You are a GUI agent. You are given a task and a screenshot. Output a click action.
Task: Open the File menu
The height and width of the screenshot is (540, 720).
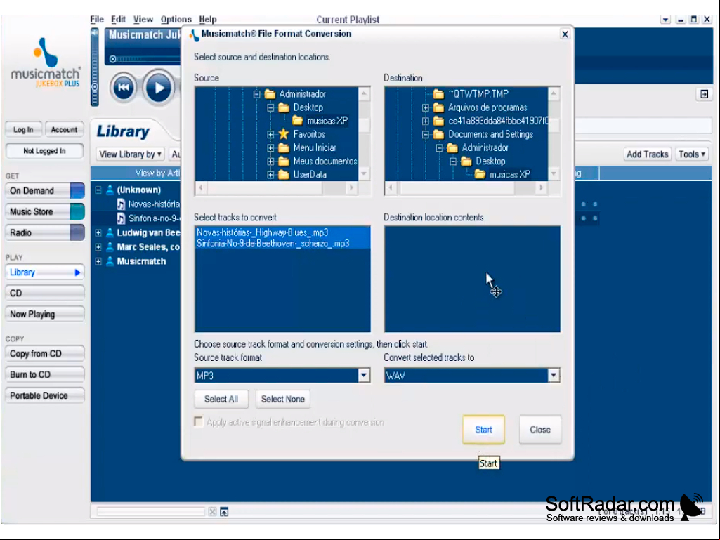point(97,19)
